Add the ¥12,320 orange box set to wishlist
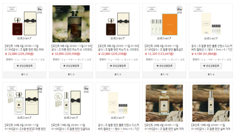237x132 pixels. (x=165, y=66)
